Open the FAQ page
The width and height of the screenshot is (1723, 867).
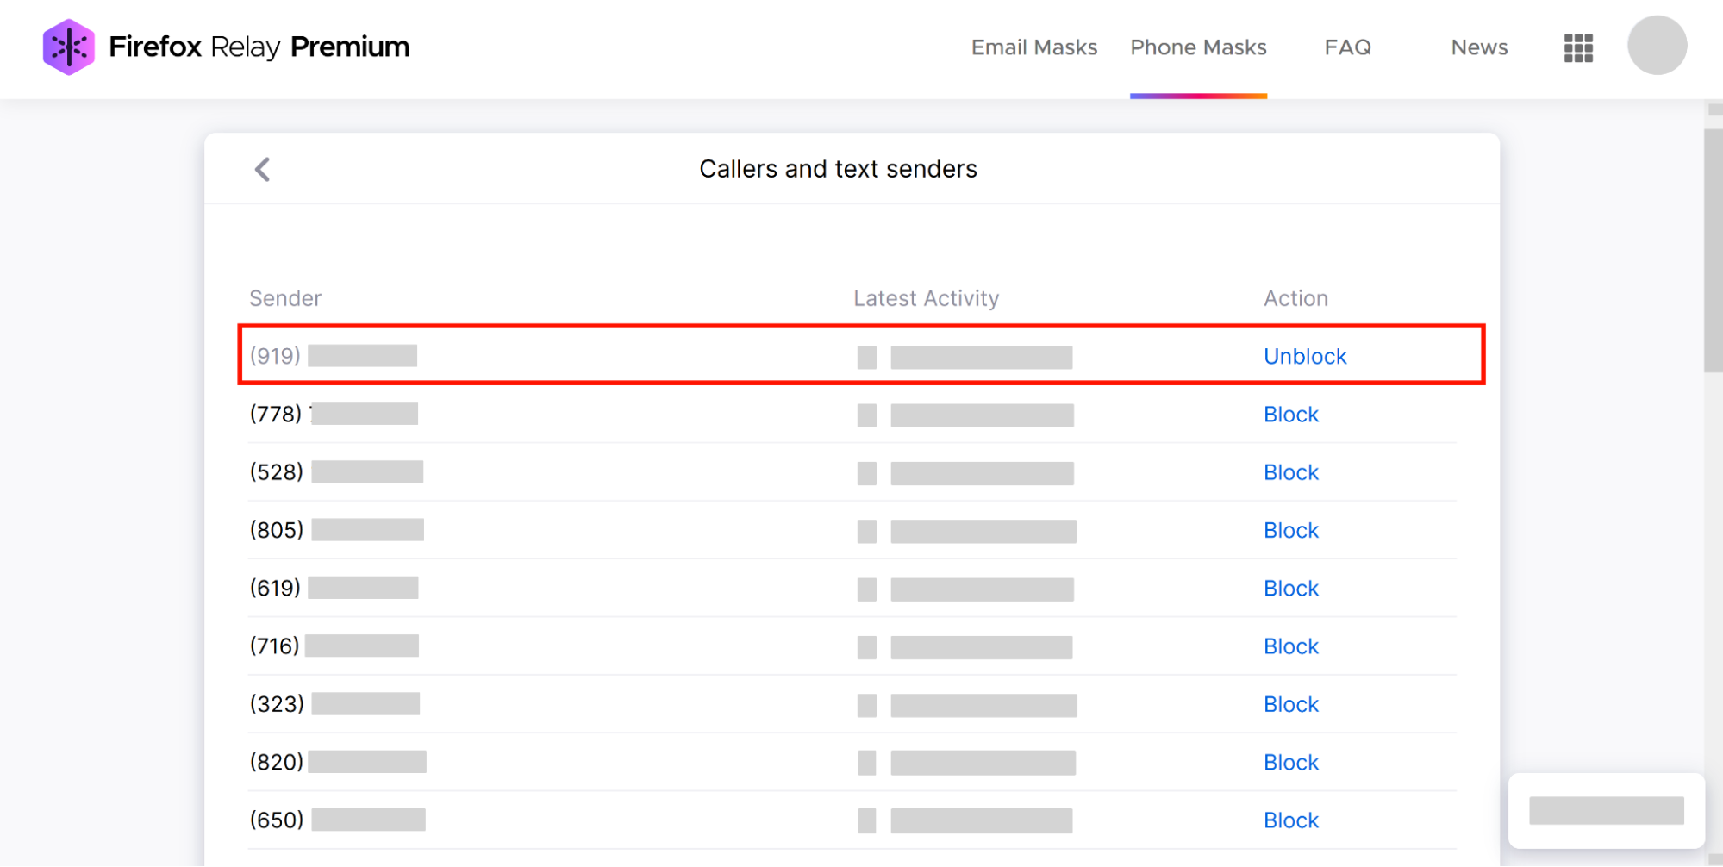point(1346,47)
